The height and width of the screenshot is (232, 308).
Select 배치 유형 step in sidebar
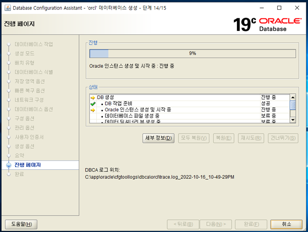click(x=24, y=63)
